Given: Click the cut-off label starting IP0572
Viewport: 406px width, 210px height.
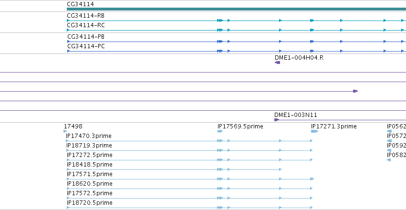Looking at the screenshot, I should (x=396, y=136).
